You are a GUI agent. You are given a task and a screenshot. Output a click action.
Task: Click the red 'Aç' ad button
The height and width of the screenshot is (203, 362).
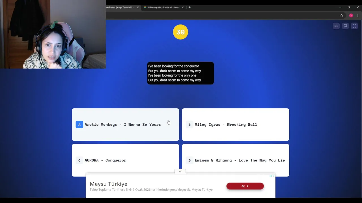[245, 186]
